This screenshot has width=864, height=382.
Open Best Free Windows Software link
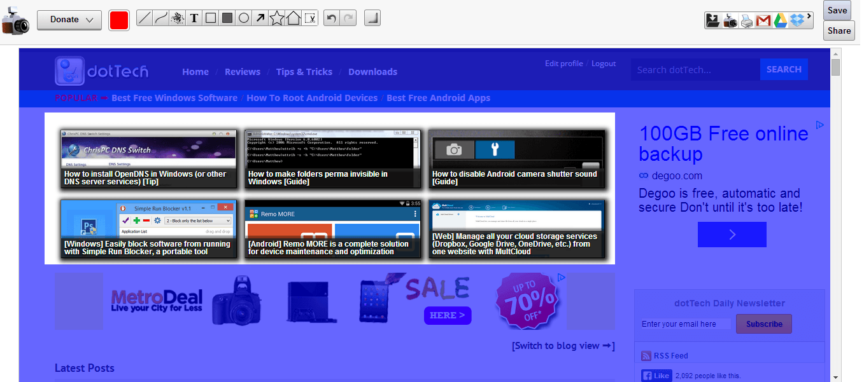pyautogui.click(x=174, y=98)
